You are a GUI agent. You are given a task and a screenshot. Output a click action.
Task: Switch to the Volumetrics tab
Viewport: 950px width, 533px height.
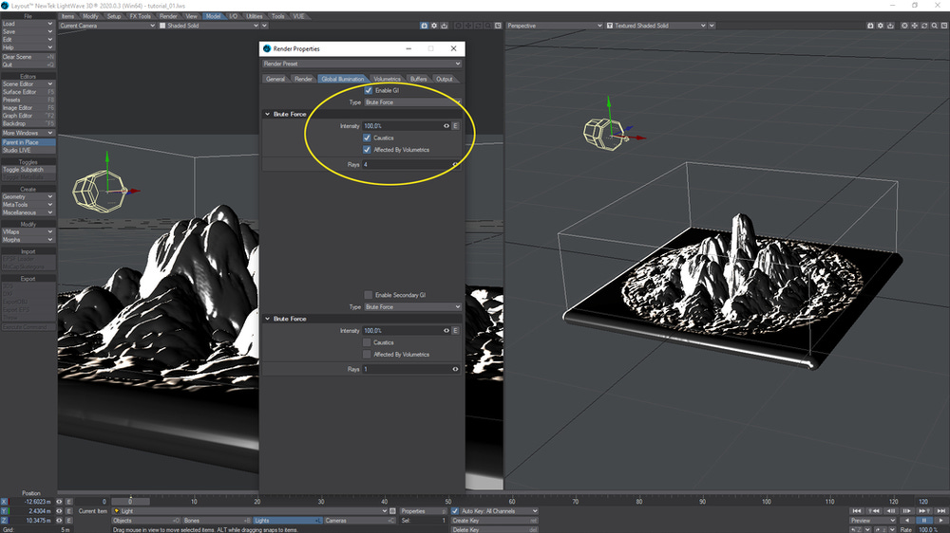coord(387,79)
